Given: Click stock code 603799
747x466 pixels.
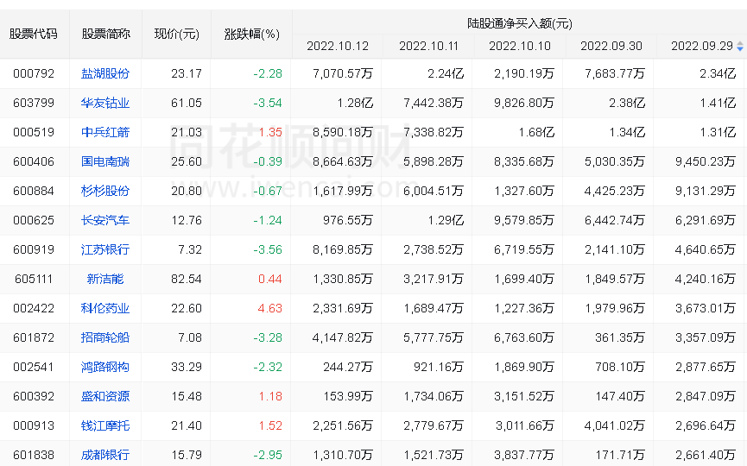Looking at the screenshot, I should pos(34,103).
